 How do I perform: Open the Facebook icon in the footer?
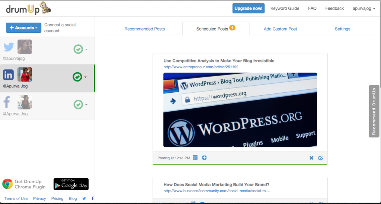point(93,198)
